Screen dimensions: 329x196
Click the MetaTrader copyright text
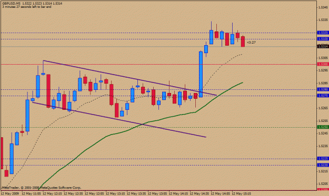tap(42, 188)
